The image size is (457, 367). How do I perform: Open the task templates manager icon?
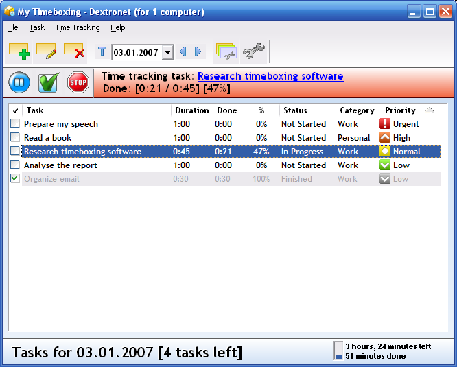click(226, 51)
